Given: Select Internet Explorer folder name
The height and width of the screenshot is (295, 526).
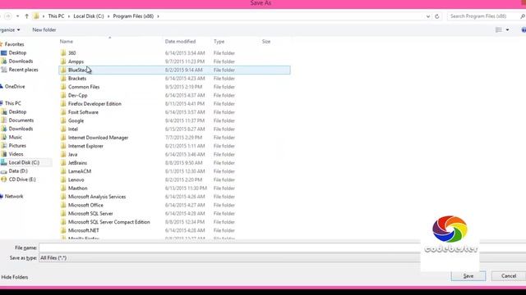Looking at the screenshot, I should pos(85,146).
